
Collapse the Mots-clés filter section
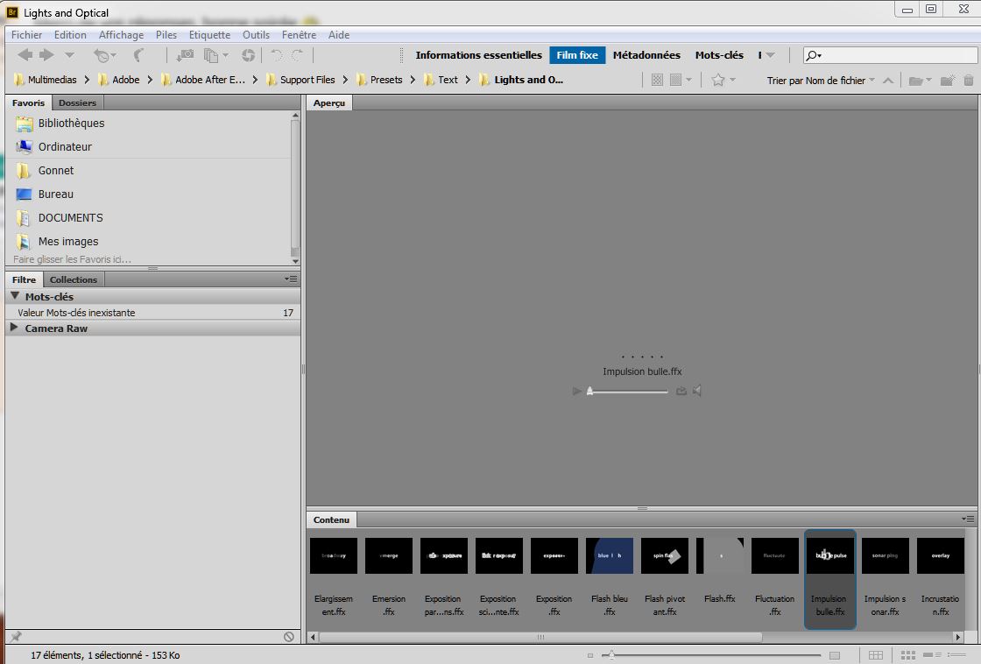pyautogui.click(x=15, y=297)
